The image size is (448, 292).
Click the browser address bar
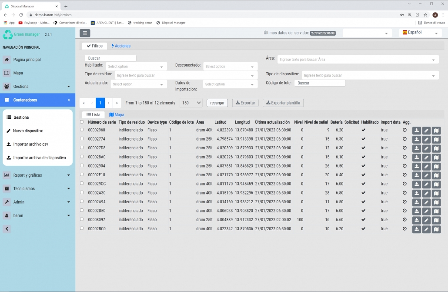211,15
